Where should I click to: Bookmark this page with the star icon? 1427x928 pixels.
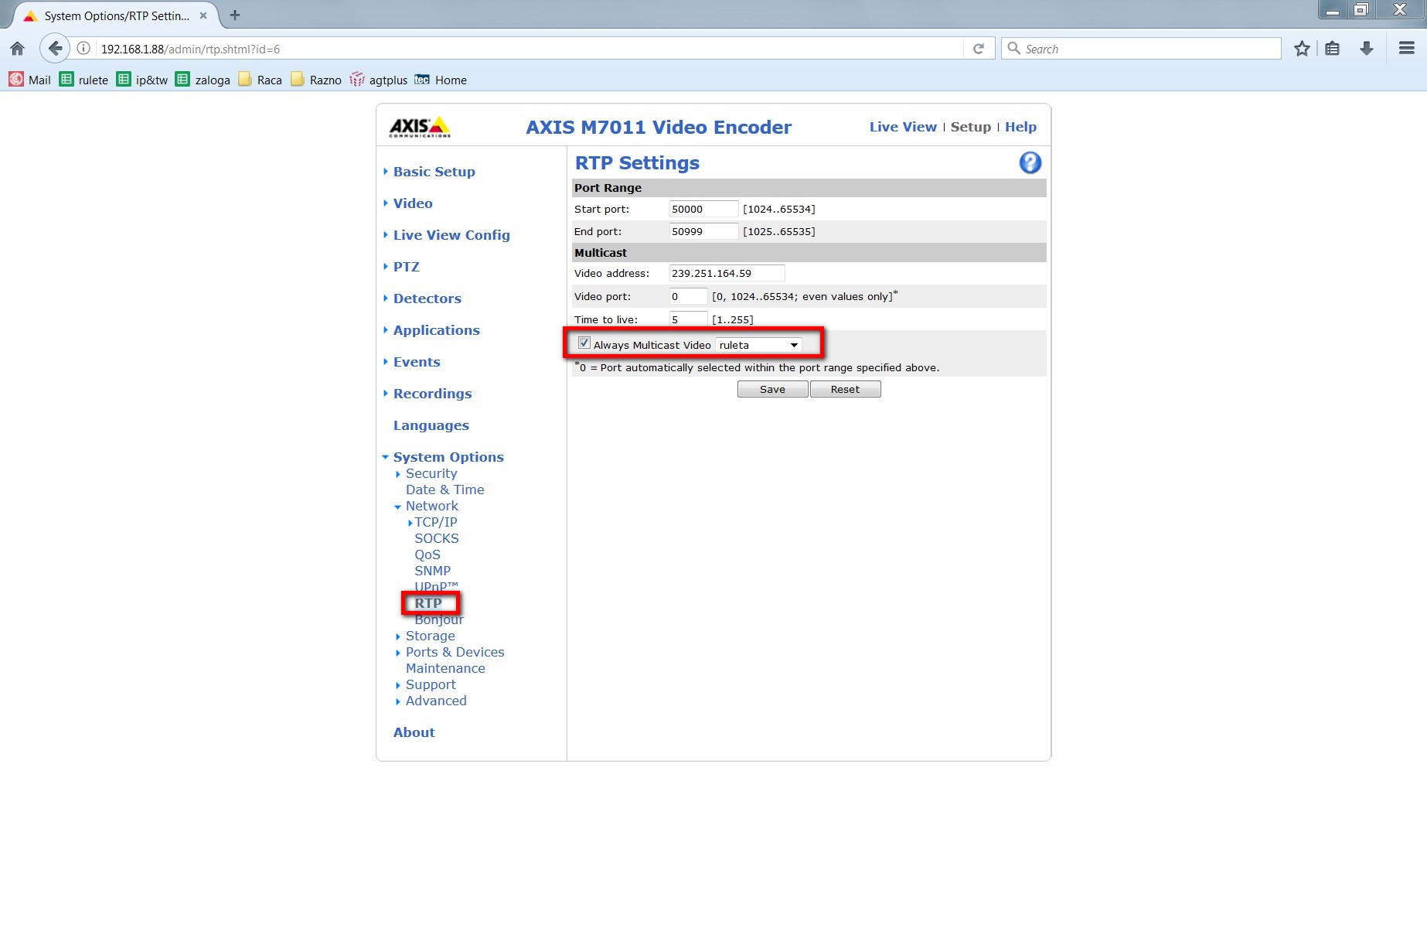[1302, 49]
